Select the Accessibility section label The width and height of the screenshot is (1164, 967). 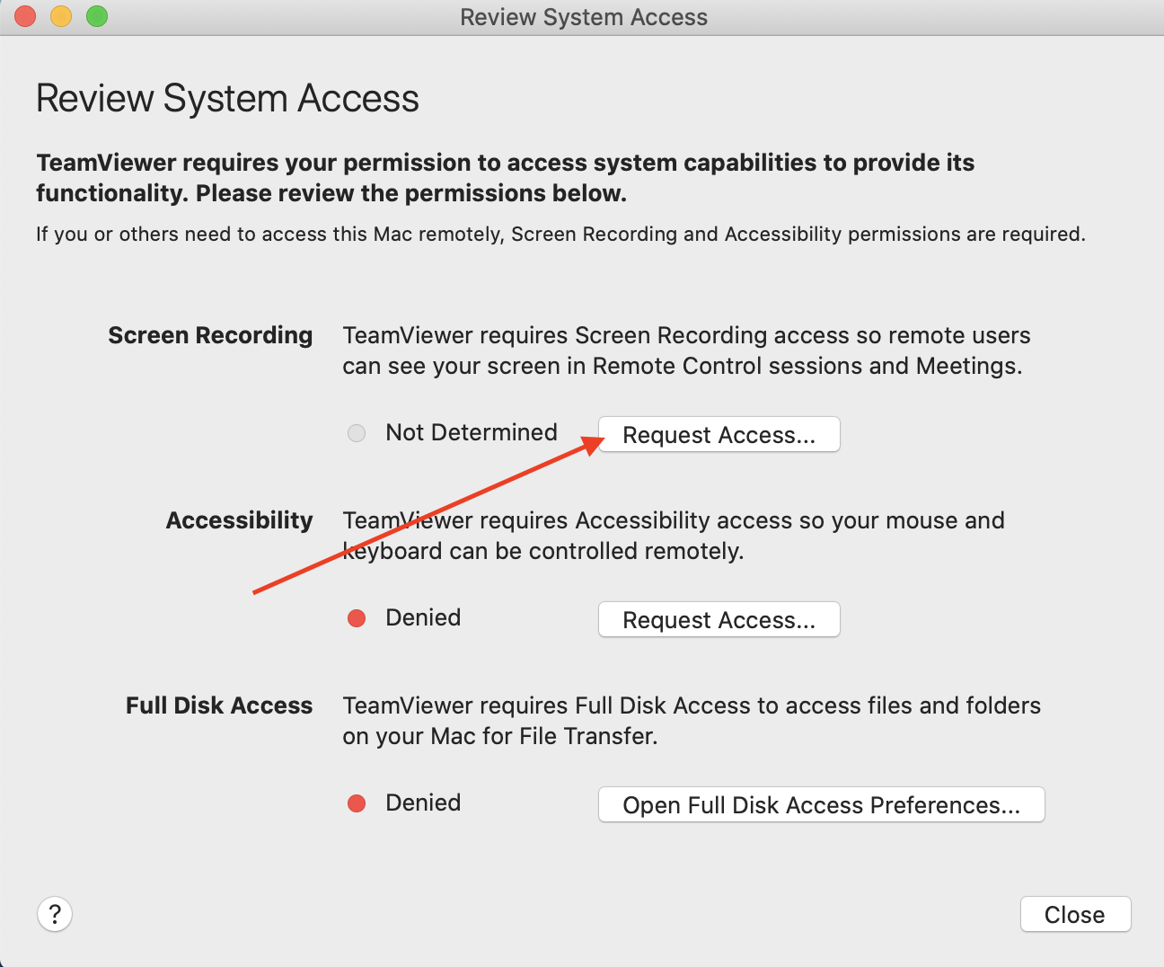(240, 520)
